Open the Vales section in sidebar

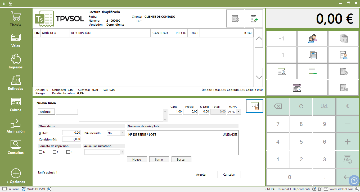click(16, 40)
